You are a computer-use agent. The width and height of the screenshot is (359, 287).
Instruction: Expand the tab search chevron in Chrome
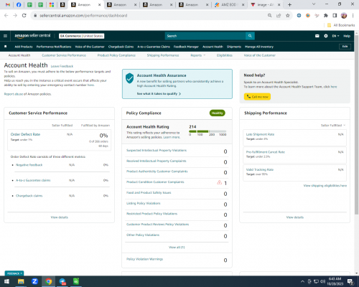coord(314,4)
